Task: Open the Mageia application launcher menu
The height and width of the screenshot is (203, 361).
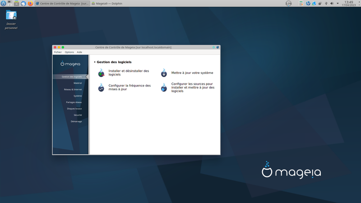Action: (x=3, y=3)
